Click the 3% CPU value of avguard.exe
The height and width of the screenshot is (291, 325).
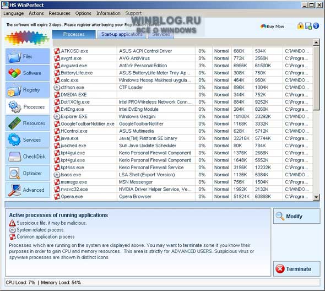(x=202, y=66)
